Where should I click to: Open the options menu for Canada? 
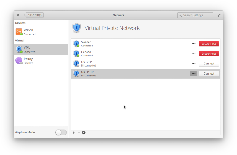193,54
